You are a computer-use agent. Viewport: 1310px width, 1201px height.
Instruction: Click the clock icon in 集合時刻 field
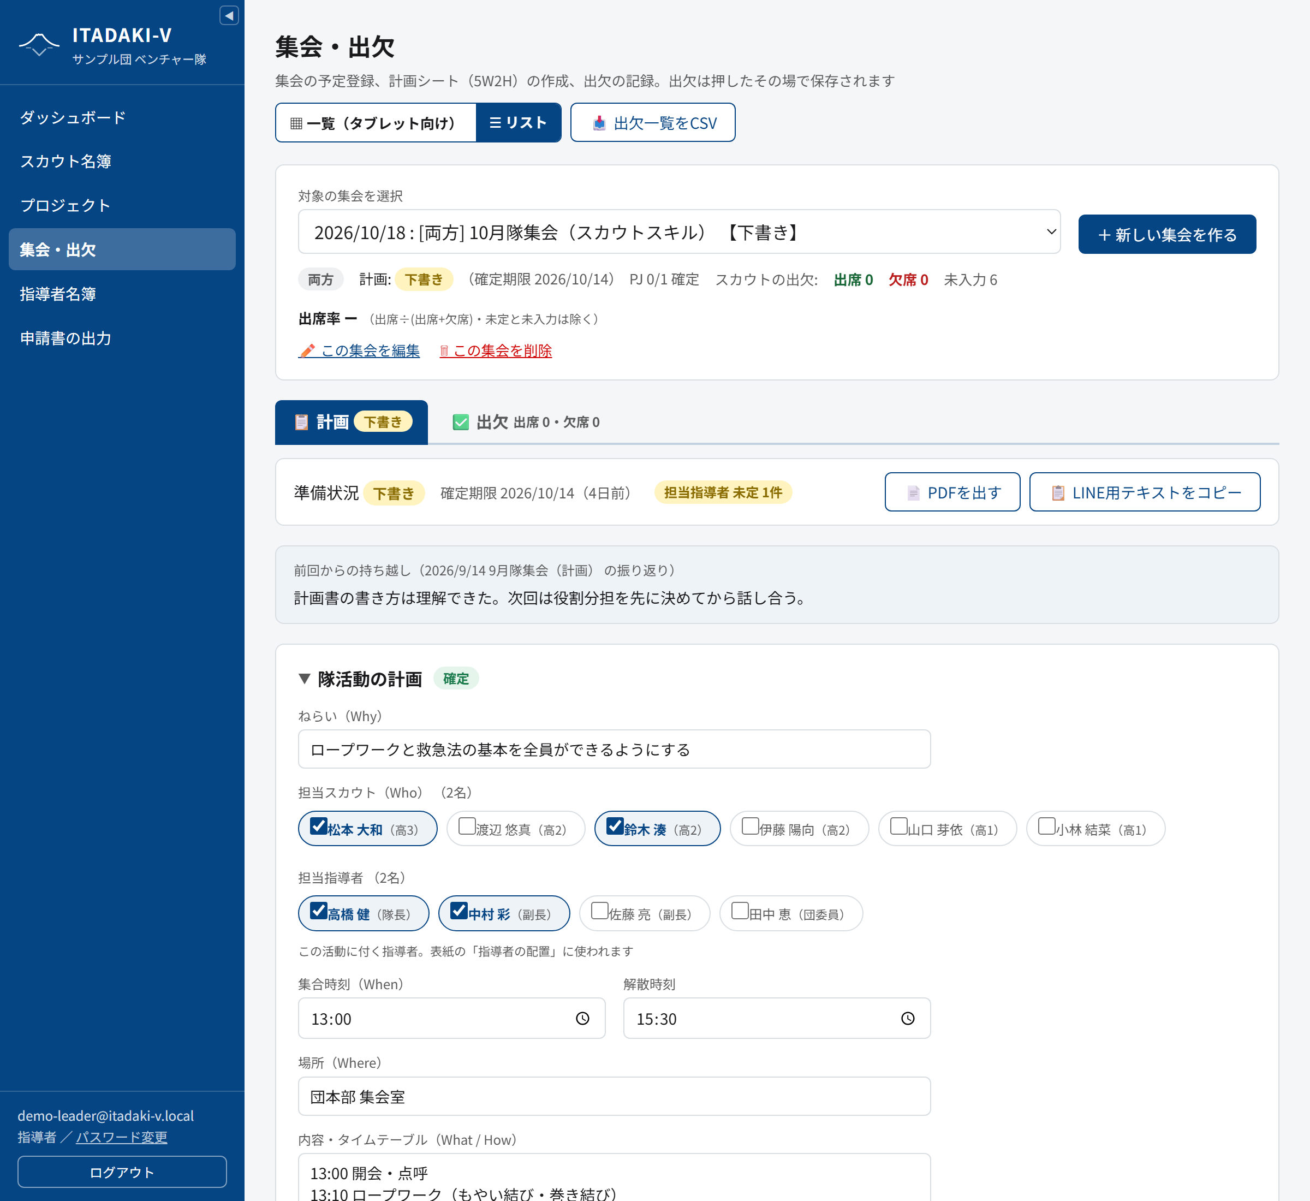pos(582,1018)
